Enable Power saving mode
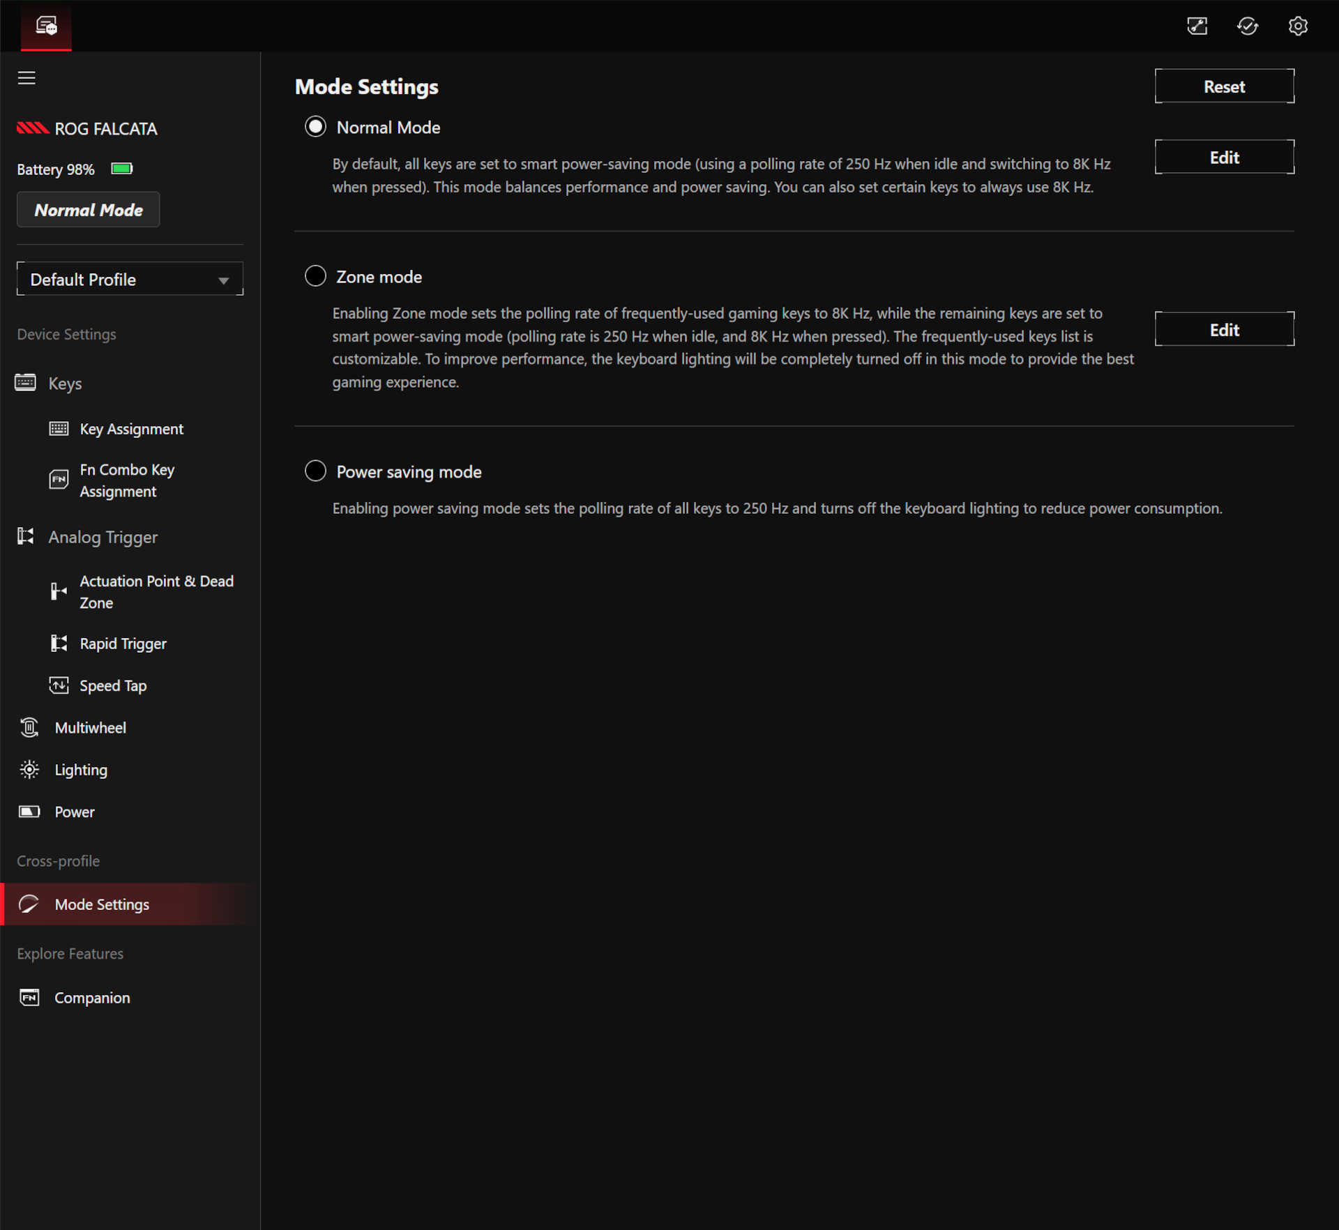Viewport: 1339px width, 1230px height. [x=315, y=471]
